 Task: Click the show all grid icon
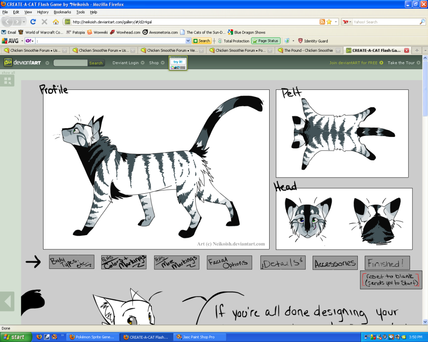pyautogui.click(x=8, y=81)
